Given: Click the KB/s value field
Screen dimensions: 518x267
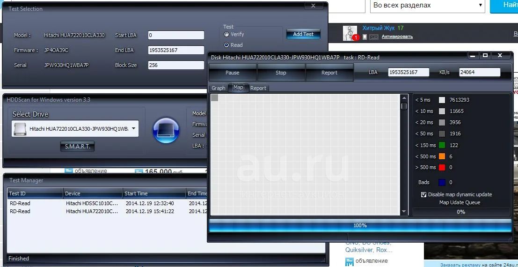Looking at the screenshot, I should click(480, 72).
